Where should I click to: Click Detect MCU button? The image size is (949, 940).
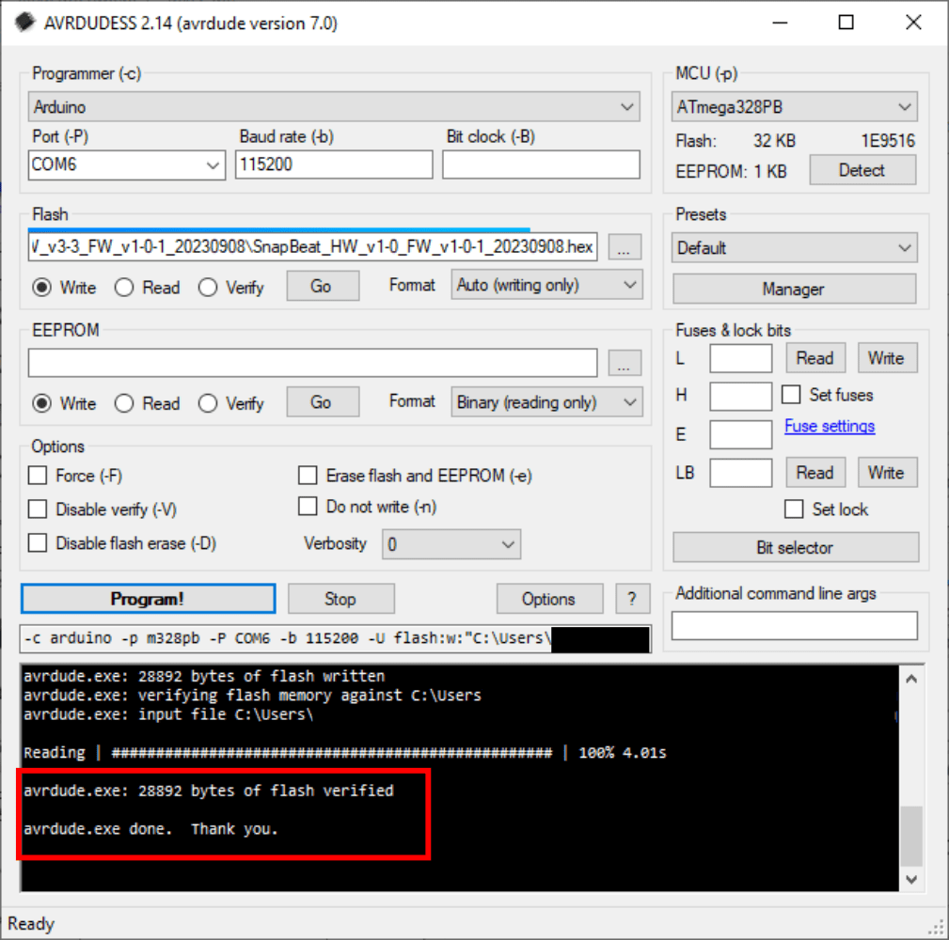tap(862, 170)
